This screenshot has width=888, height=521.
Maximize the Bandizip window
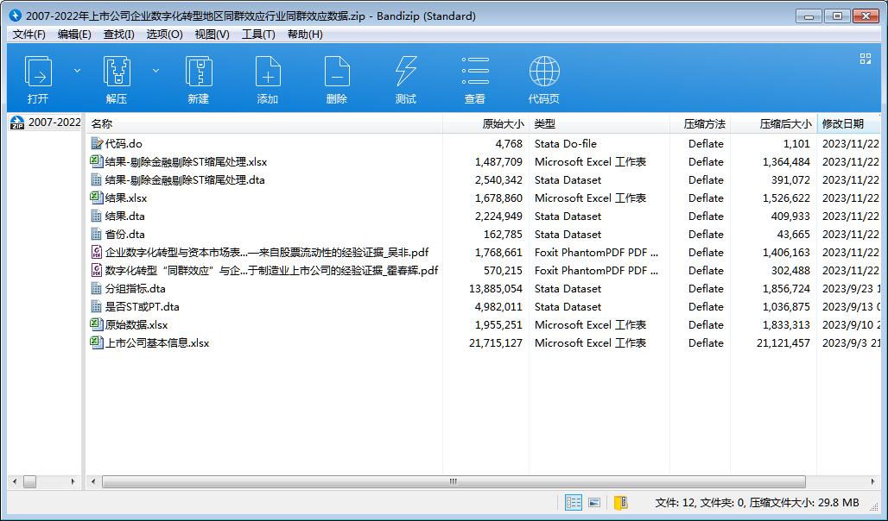click(837, 16)
